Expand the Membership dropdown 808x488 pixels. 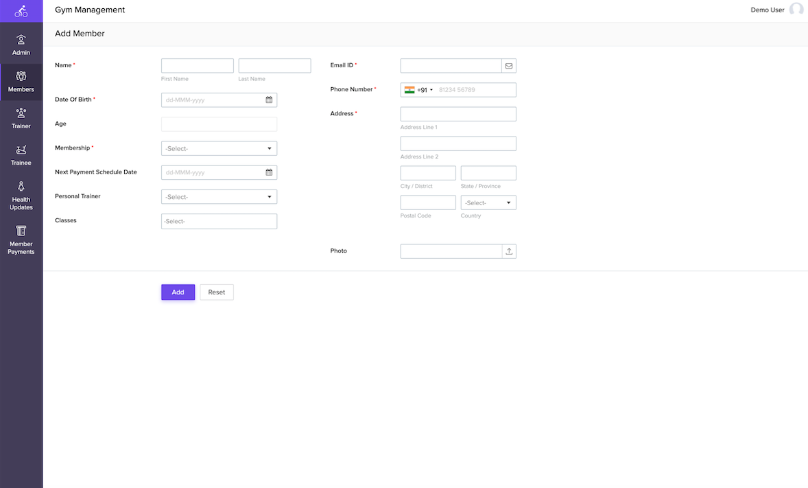(219, 148)
